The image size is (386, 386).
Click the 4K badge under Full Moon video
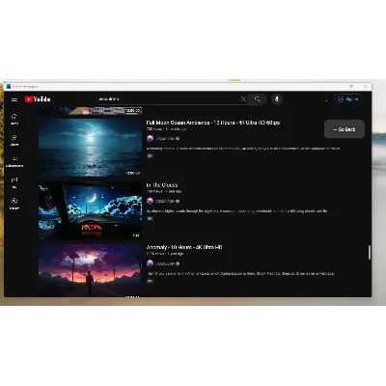click(150, 156)
